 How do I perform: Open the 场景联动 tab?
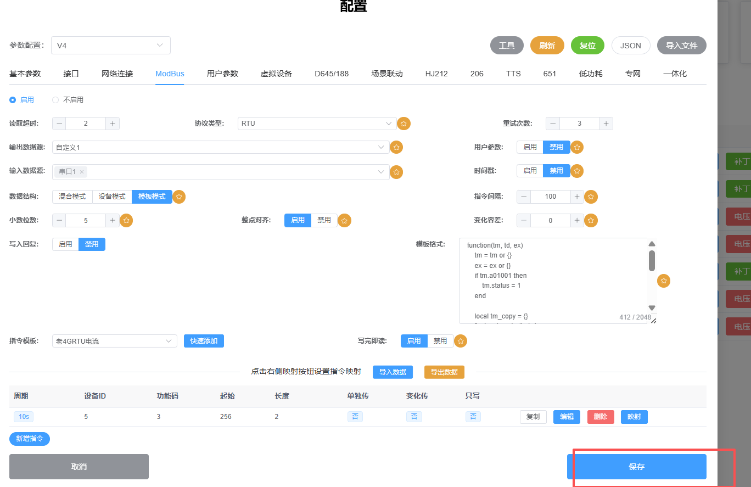pyautogui.click(x=386, y=74)
